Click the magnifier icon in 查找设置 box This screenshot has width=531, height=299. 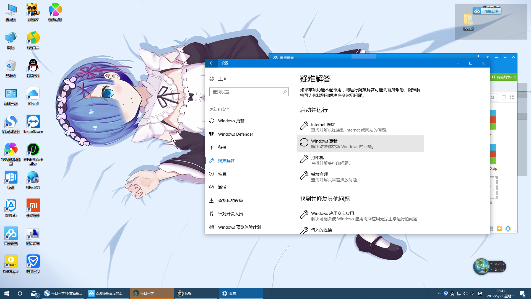[285, 92]
